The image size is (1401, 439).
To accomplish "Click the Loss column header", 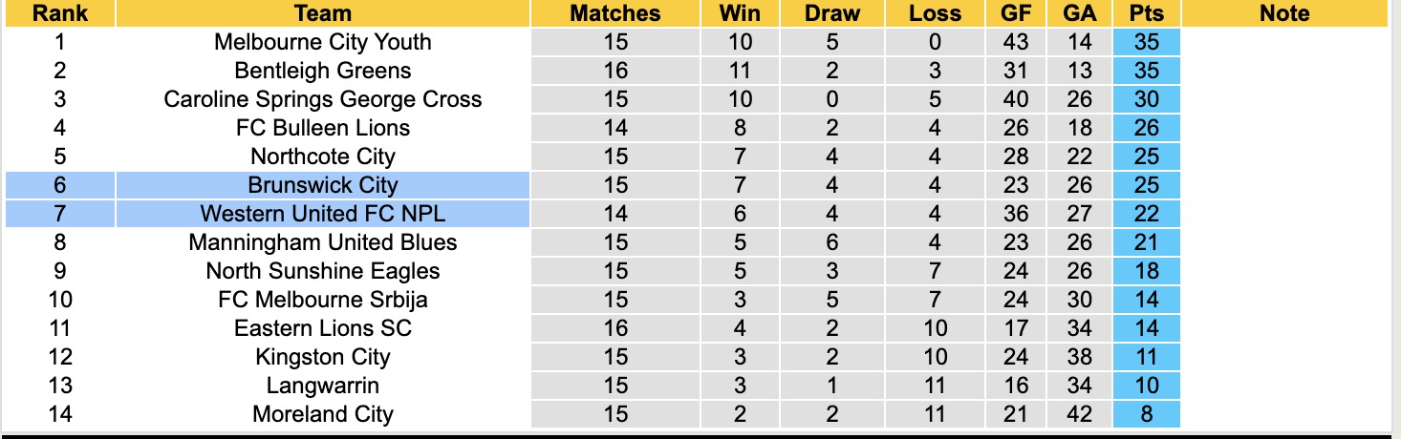I will pyautogui.click(x=935, y=13).
